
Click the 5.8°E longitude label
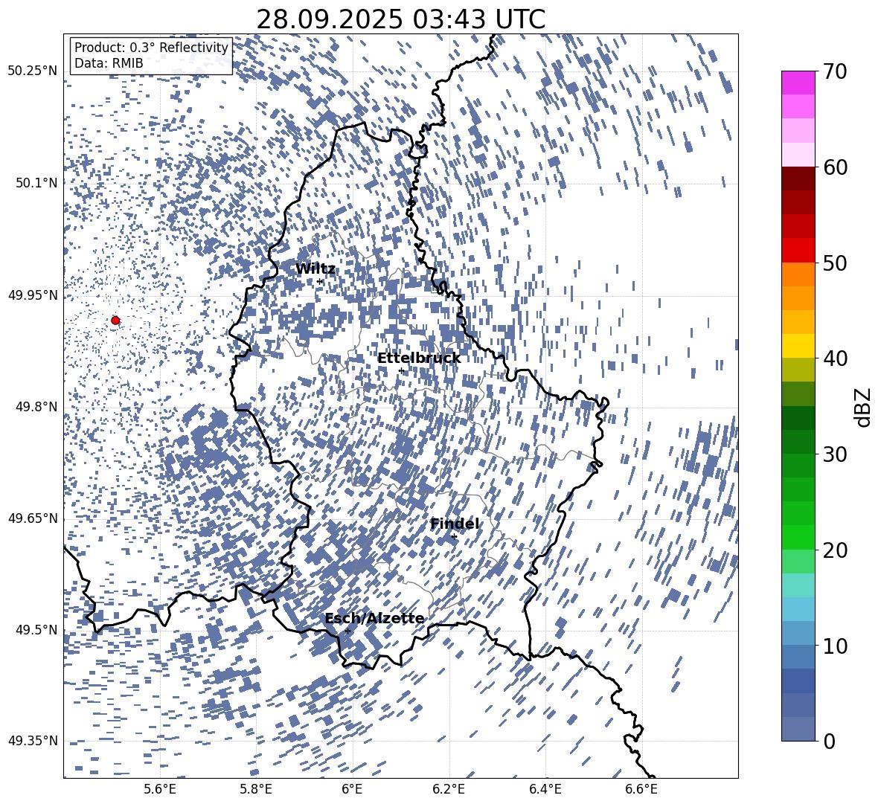point(256,789)
